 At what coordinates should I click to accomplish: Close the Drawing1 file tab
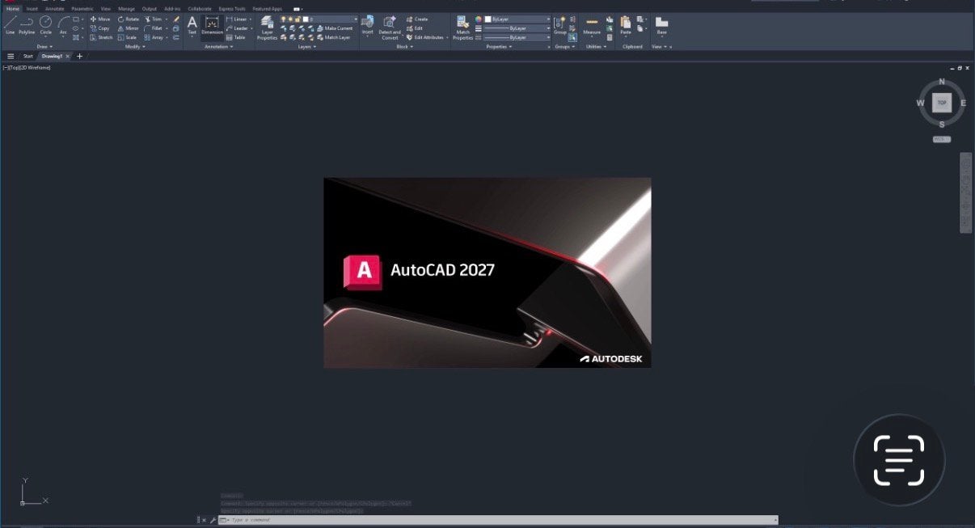pyautogui.click(x=68, y=57)
